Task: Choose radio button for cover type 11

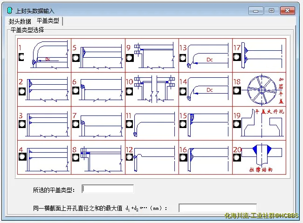Action: [x=129, y=124]
